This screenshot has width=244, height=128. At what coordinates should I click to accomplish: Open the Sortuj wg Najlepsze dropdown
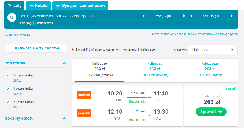click(213, 50)
